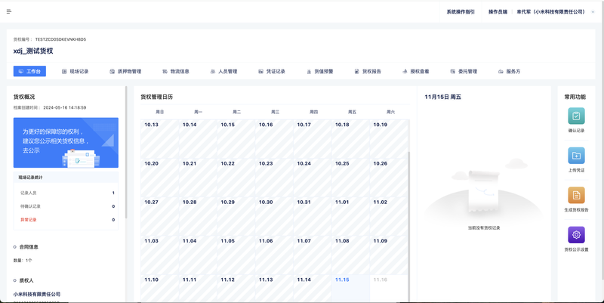Select calendar date 10.21

[198, 178]
